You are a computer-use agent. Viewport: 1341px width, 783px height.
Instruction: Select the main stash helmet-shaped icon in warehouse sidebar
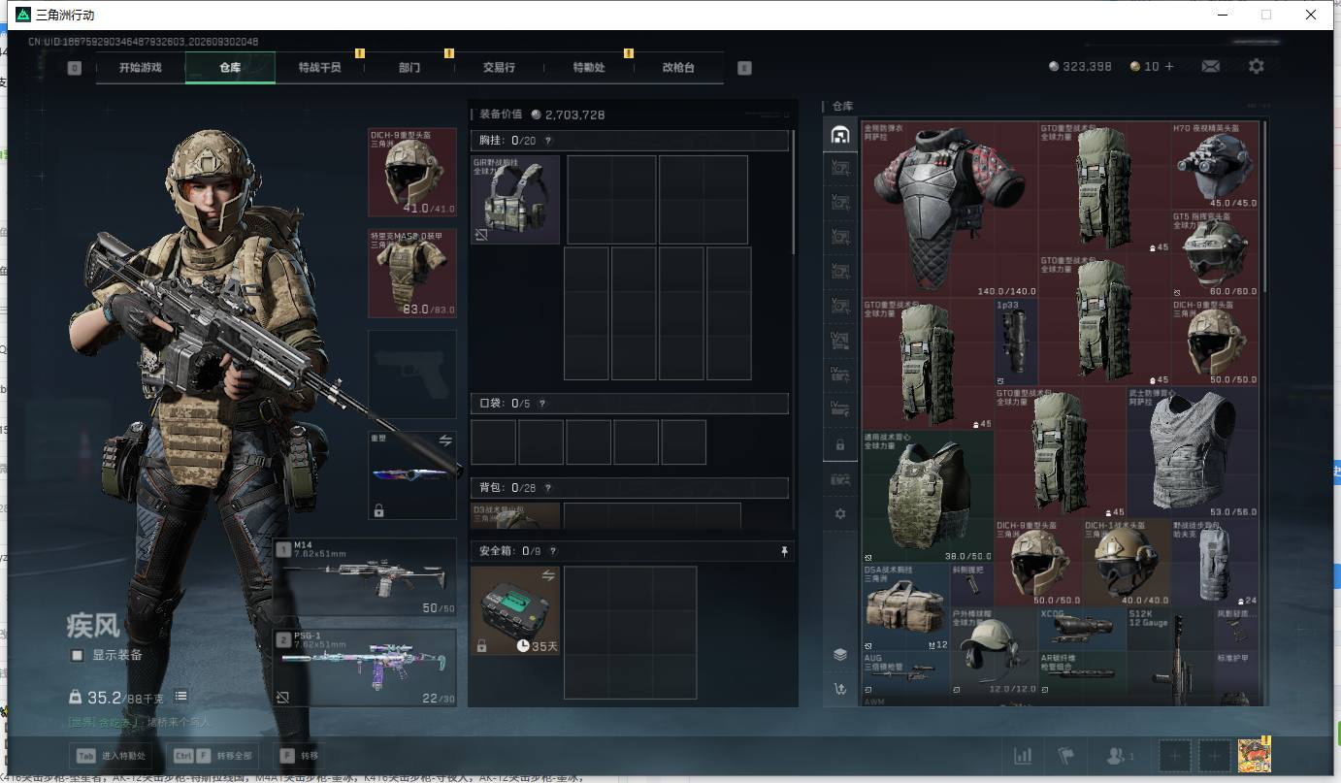pyautogui.click(x=840, y=135)
